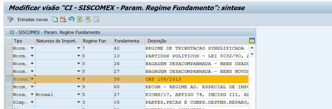
Task: Select row for PARTIDOS POLITICOS entry
Action: (x=9, y=56)
